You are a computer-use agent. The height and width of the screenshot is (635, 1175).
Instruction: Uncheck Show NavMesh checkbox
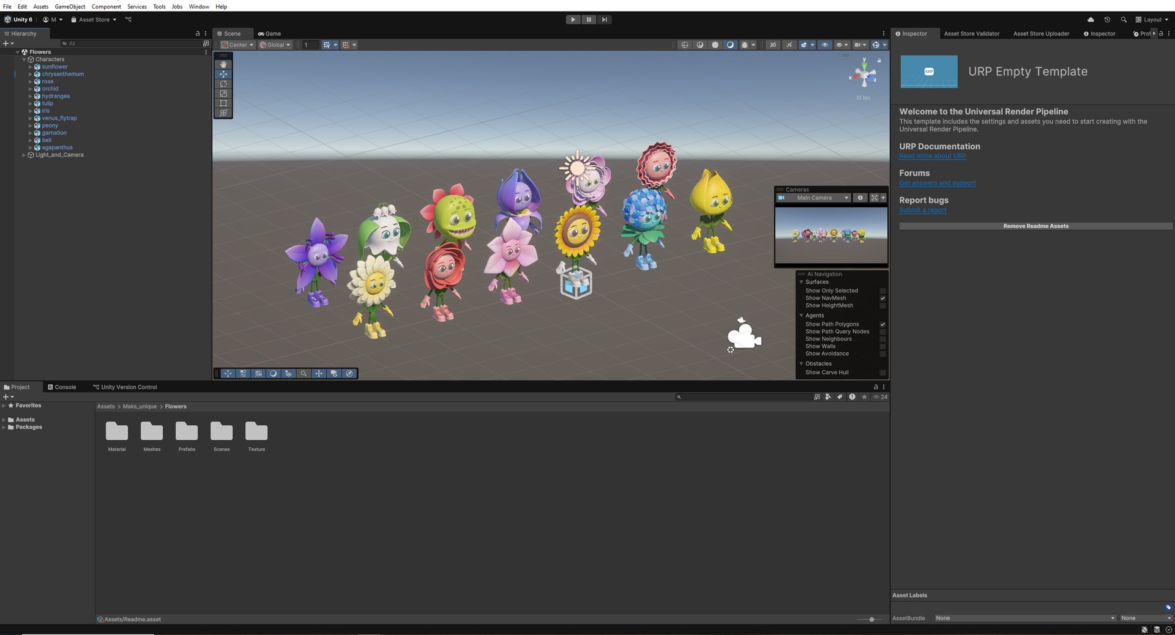point(882,298)
